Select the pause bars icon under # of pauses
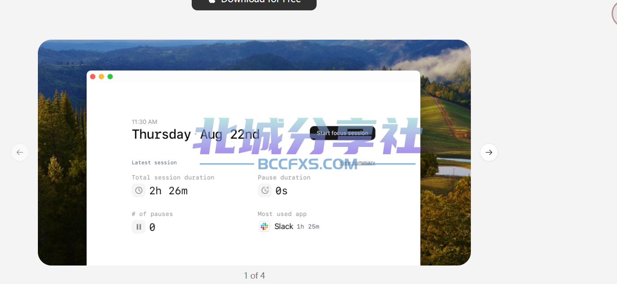This screenshot has width=617, height=284. 139,227
